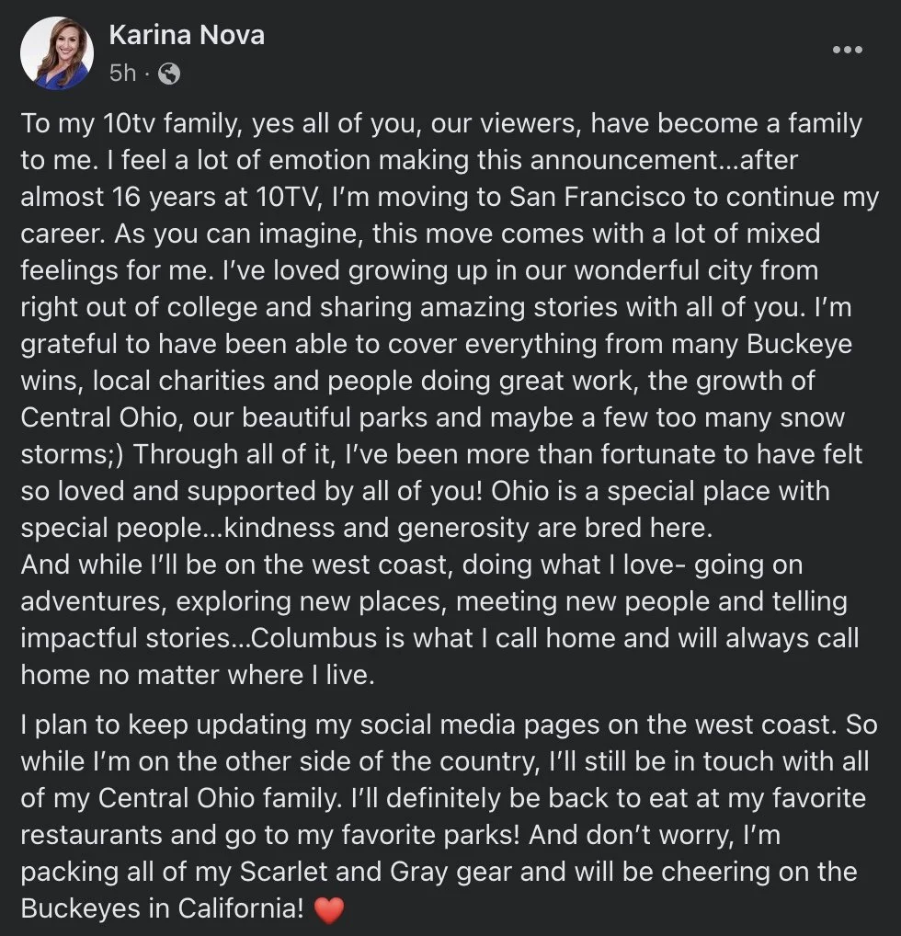
Task: Click the line "And while I'll be on the west coast"
Action: [236, 565]
